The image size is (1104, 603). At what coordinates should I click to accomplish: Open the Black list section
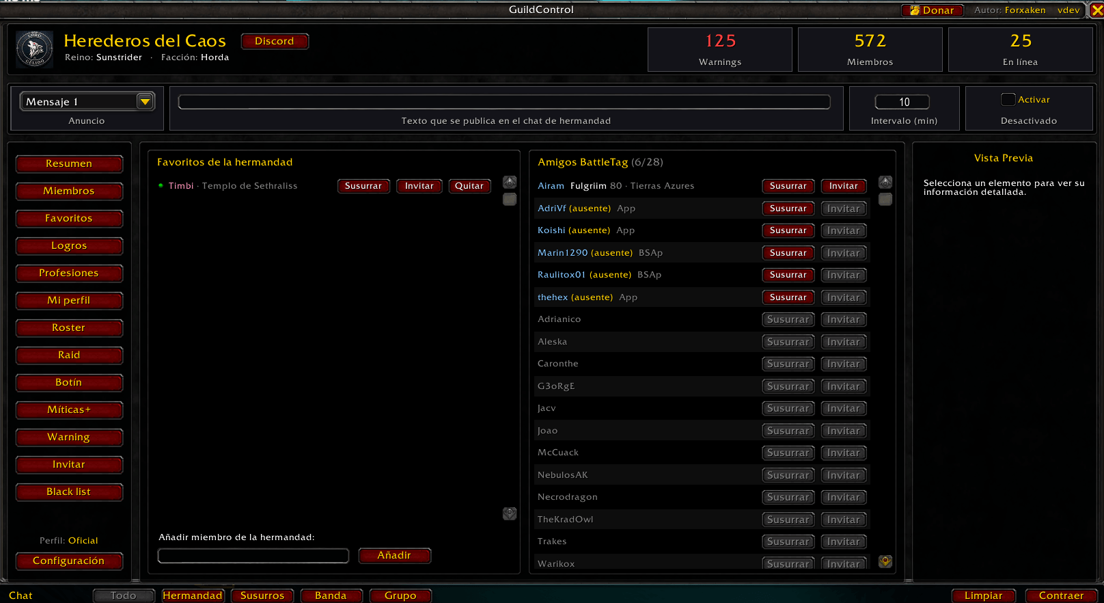[69, 492]
